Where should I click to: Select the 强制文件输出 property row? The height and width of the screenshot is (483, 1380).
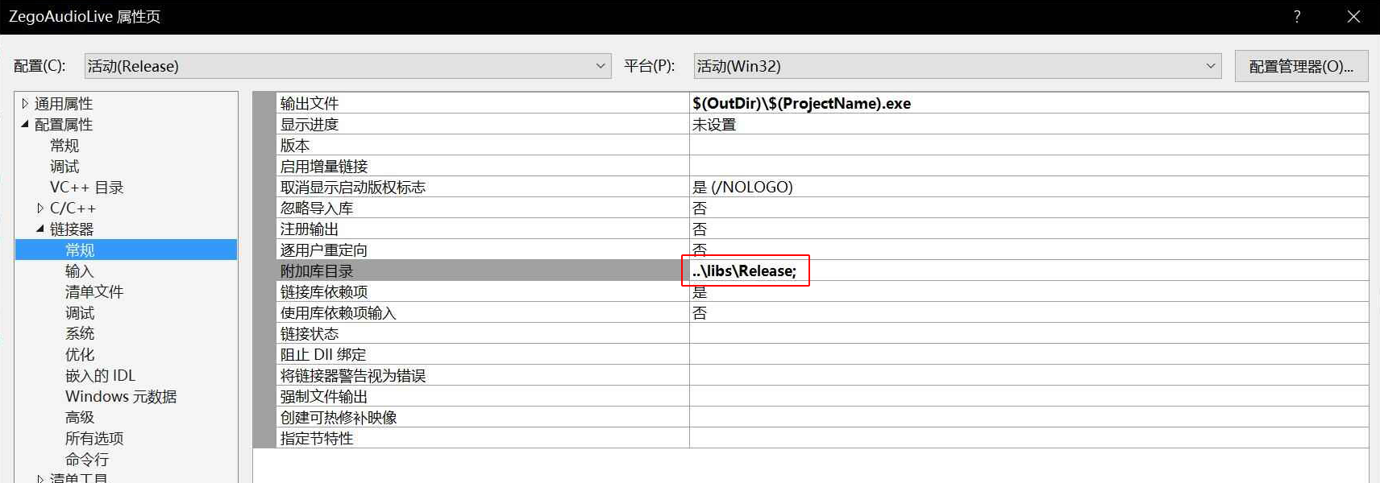pyautogui.click(x=822, y=396)
